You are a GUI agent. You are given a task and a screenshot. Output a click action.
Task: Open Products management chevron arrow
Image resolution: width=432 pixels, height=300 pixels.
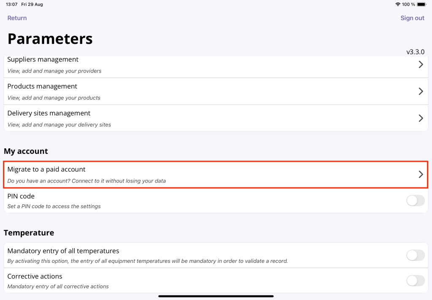coord(420,91)
